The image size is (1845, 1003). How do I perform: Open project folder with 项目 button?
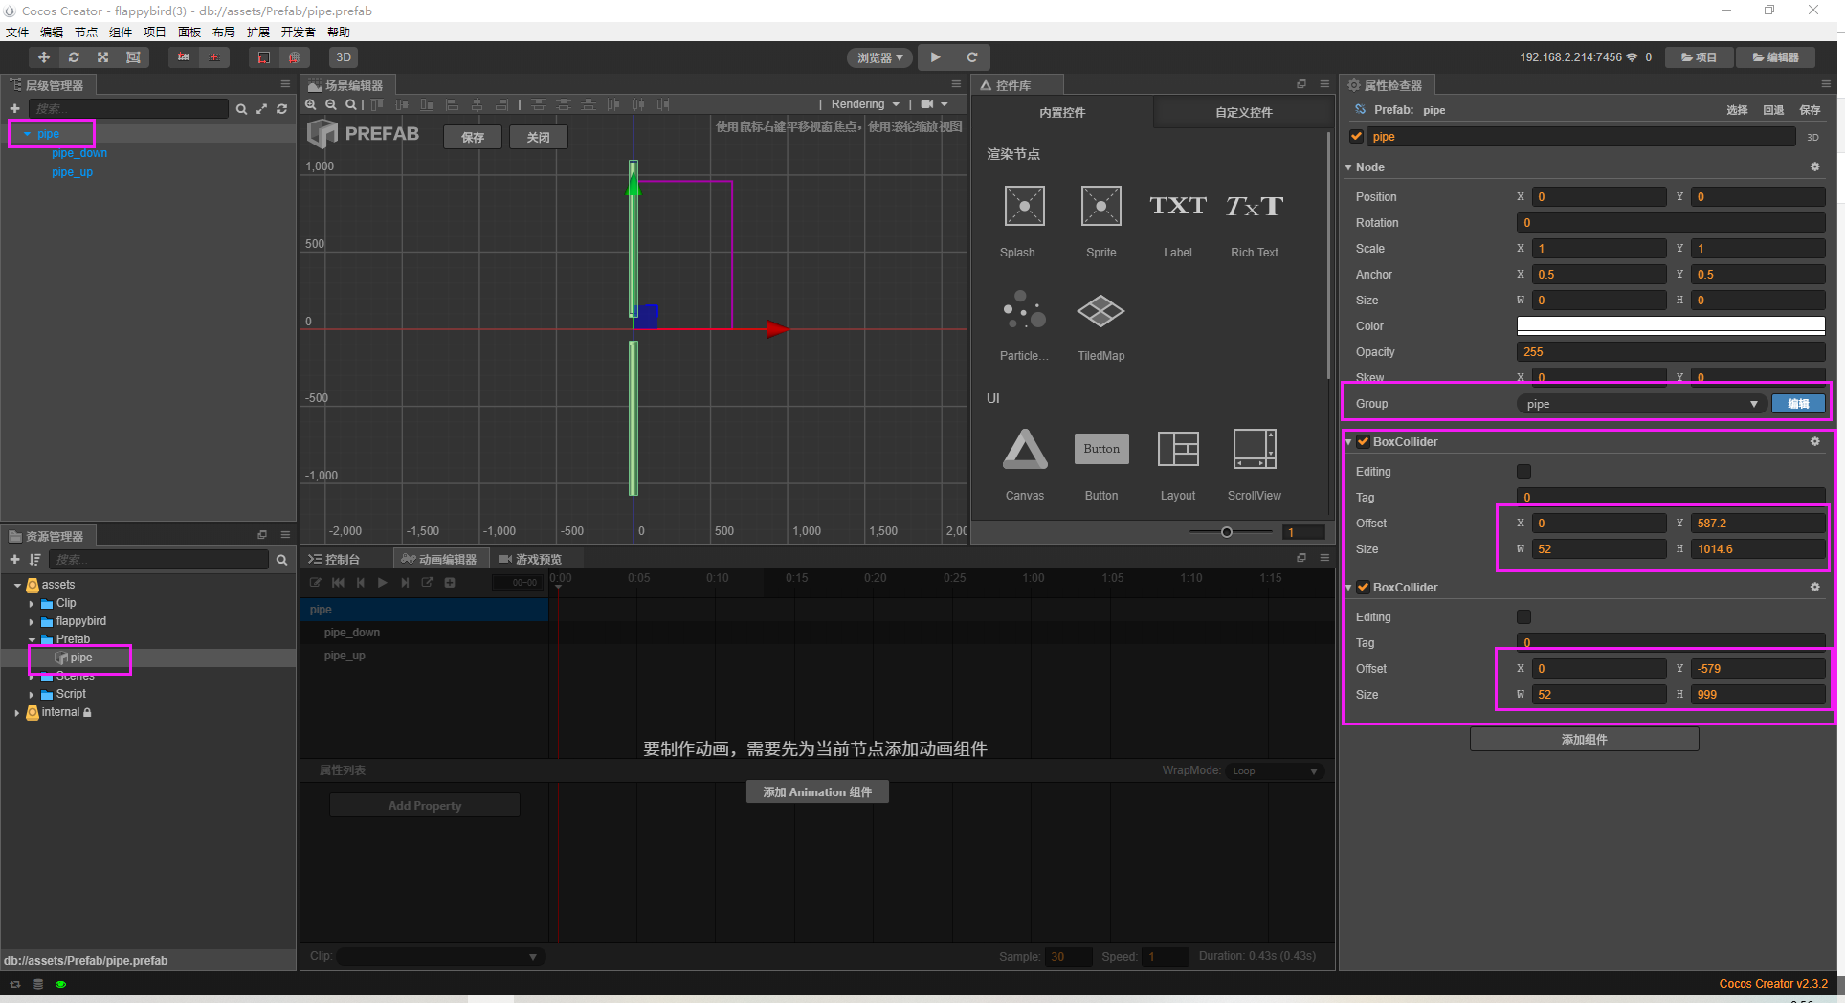[x=1699, y=57]
